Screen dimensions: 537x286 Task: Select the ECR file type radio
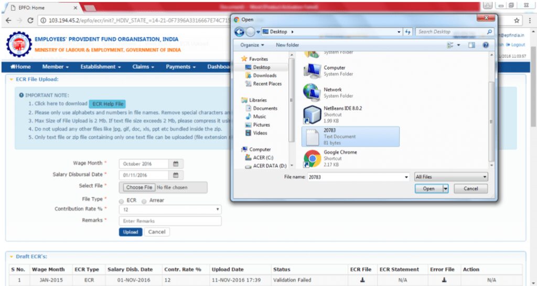pos(121,201)
